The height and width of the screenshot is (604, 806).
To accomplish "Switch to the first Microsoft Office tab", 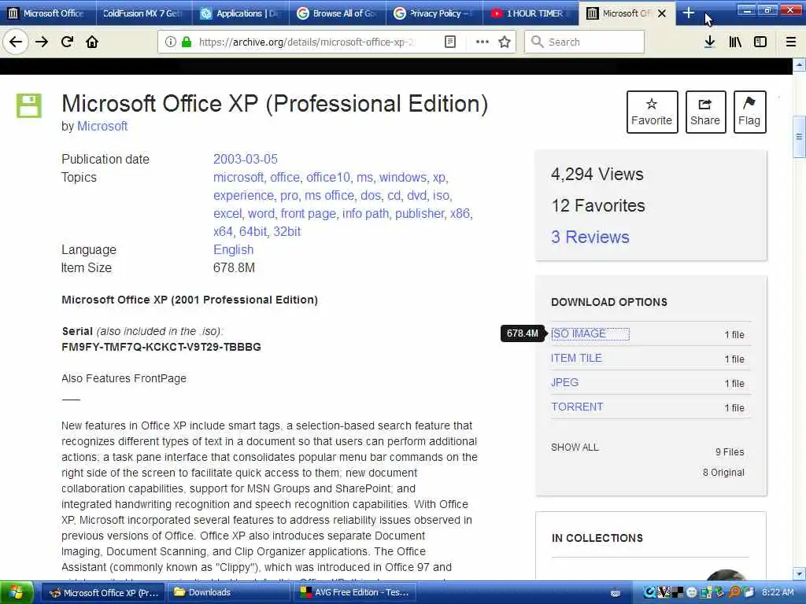I will point(48,13).
